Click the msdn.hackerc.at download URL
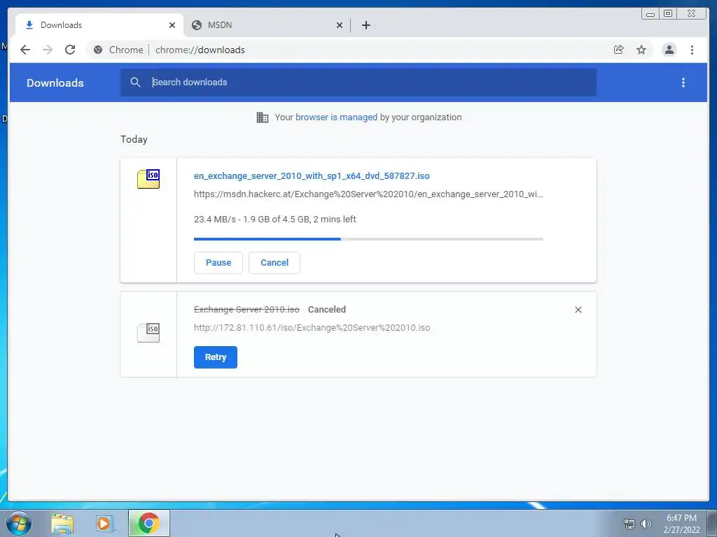The width and height of the screenshot is (717, 537). 368,194
